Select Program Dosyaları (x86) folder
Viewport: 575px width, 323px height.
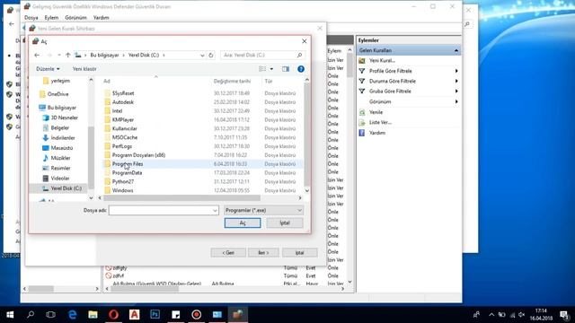click(138, 155)
